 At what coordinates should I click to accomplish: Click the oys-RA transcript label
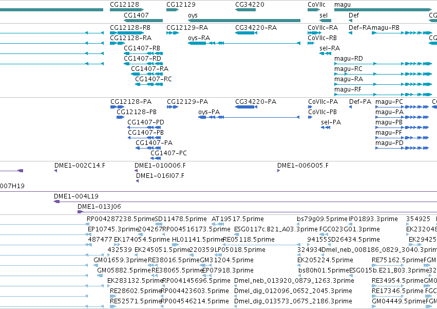(x=199, y=38)
